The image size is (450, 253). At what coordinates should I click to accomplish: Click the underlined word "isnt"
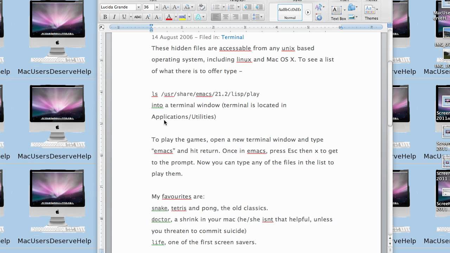point(268,219)
